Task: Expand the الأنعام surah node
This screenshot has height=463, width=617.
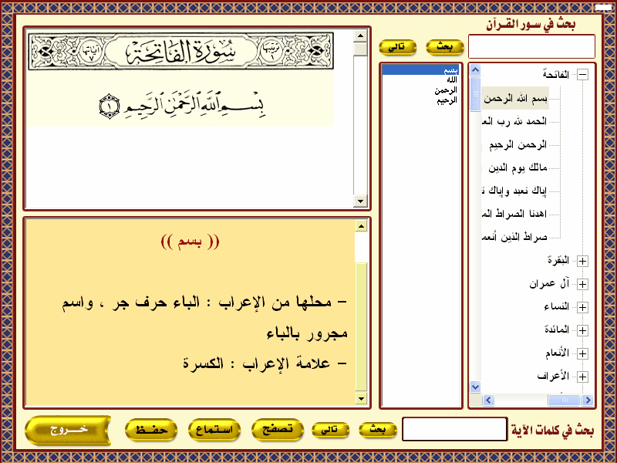Action: coord(583,353)
